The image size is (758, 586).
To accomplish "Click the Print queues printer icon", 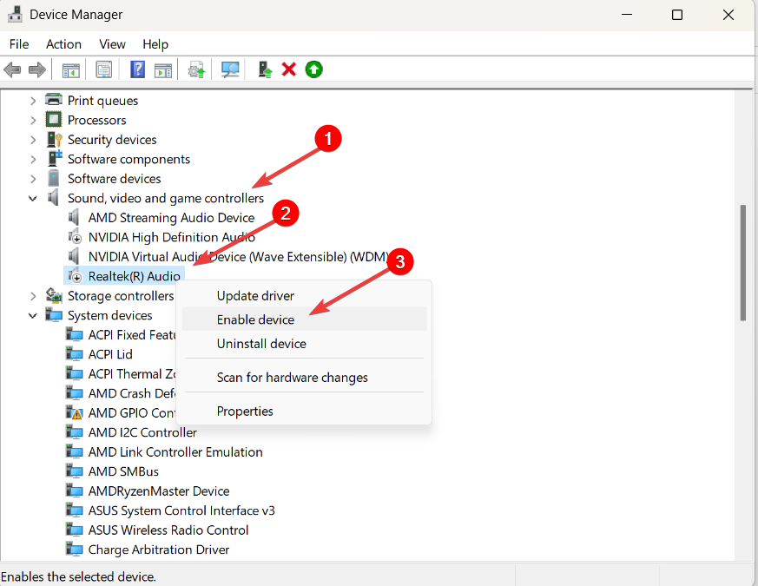I will [54, 100].
